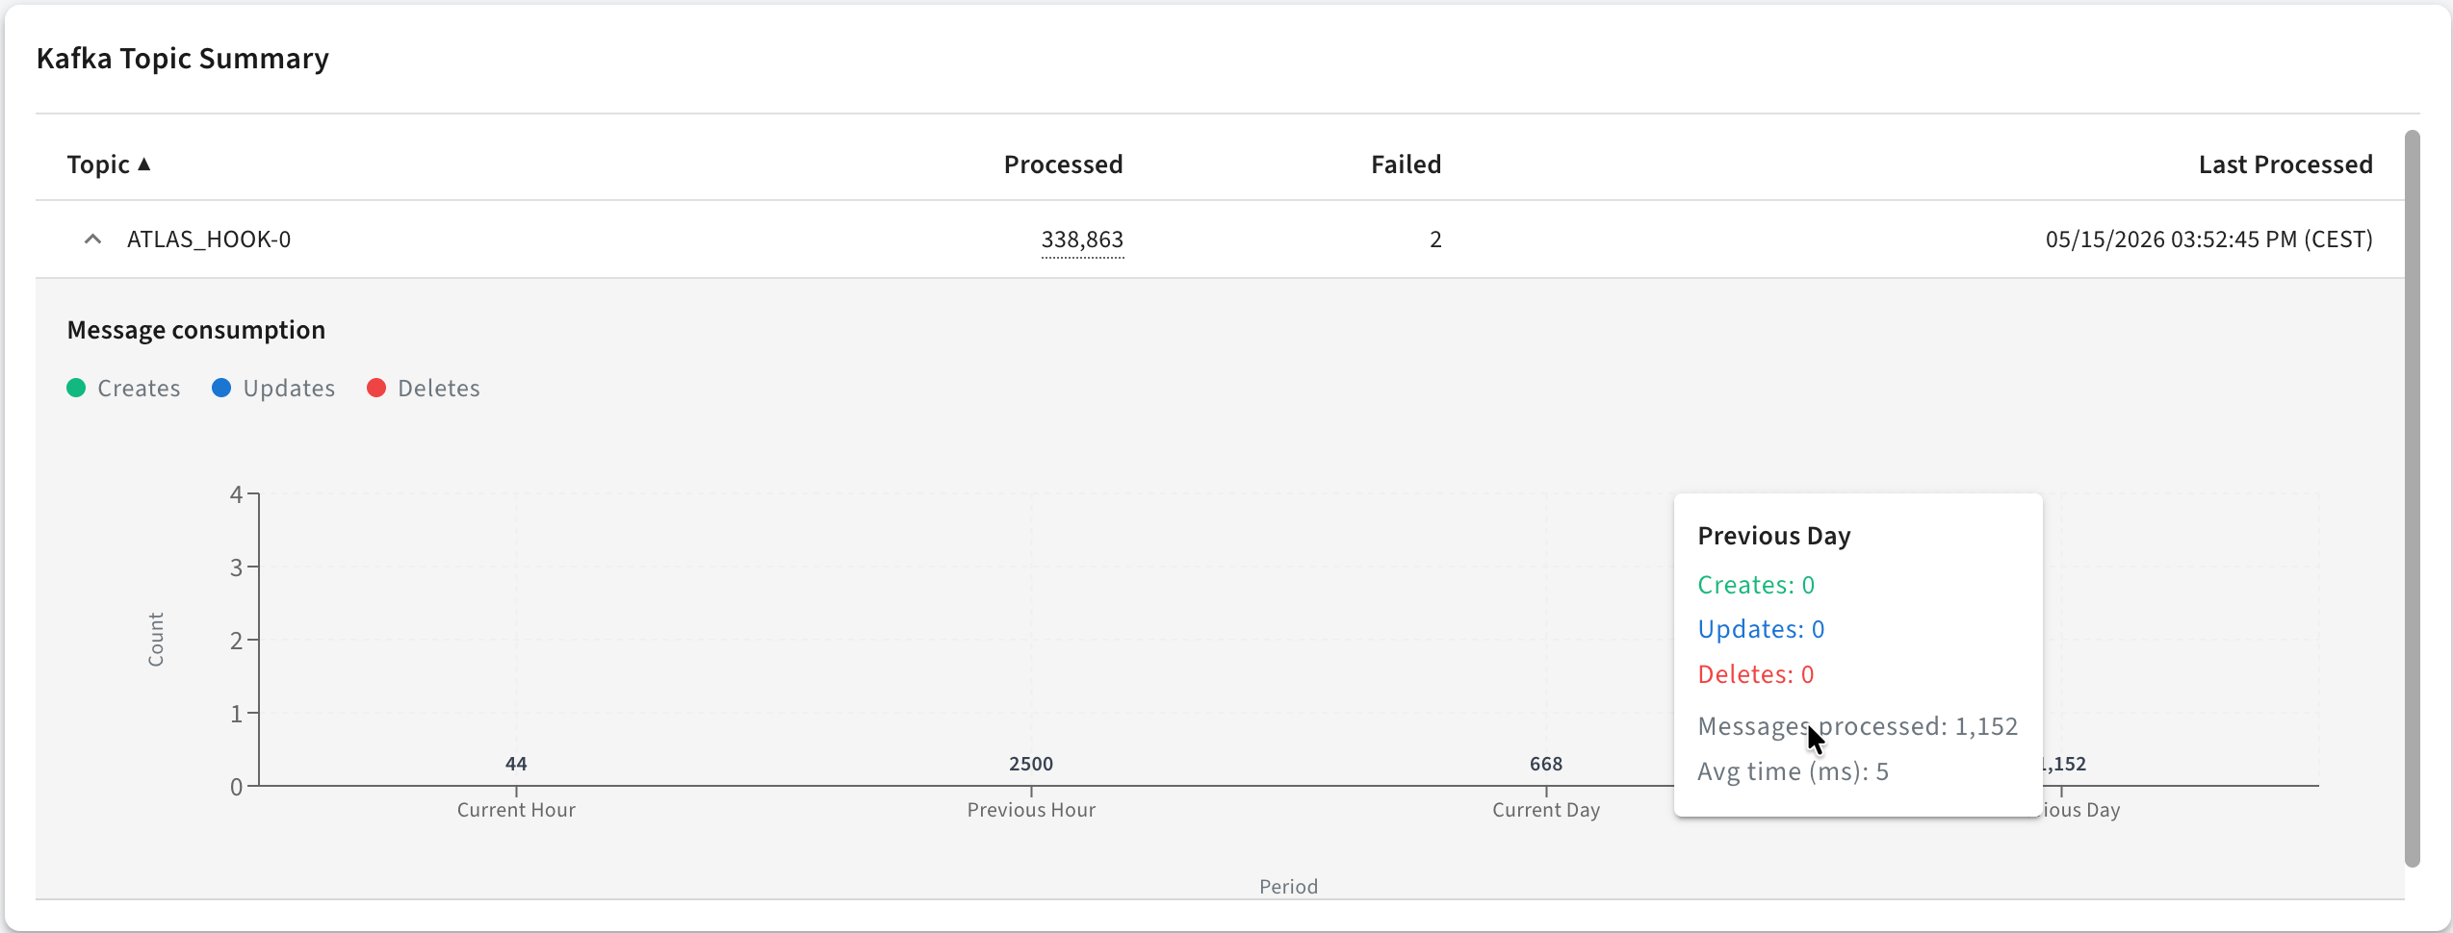Select the Previous Hour 2500 data point
This screenshot has width=2453, height=933.
(x=1031, y=764)
